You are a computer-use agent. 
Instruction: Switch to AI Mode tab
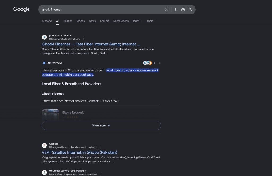pyautogui.click(x=47, y=21)
